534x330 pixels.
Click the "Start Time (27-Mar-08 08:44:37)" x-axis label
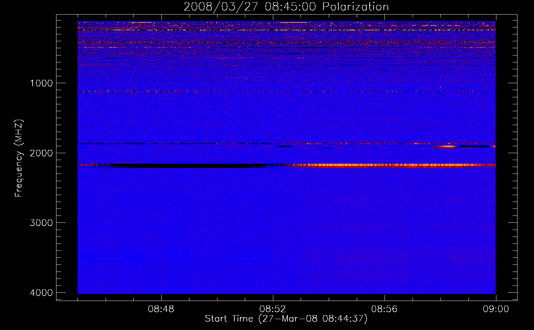click(286, 319)
